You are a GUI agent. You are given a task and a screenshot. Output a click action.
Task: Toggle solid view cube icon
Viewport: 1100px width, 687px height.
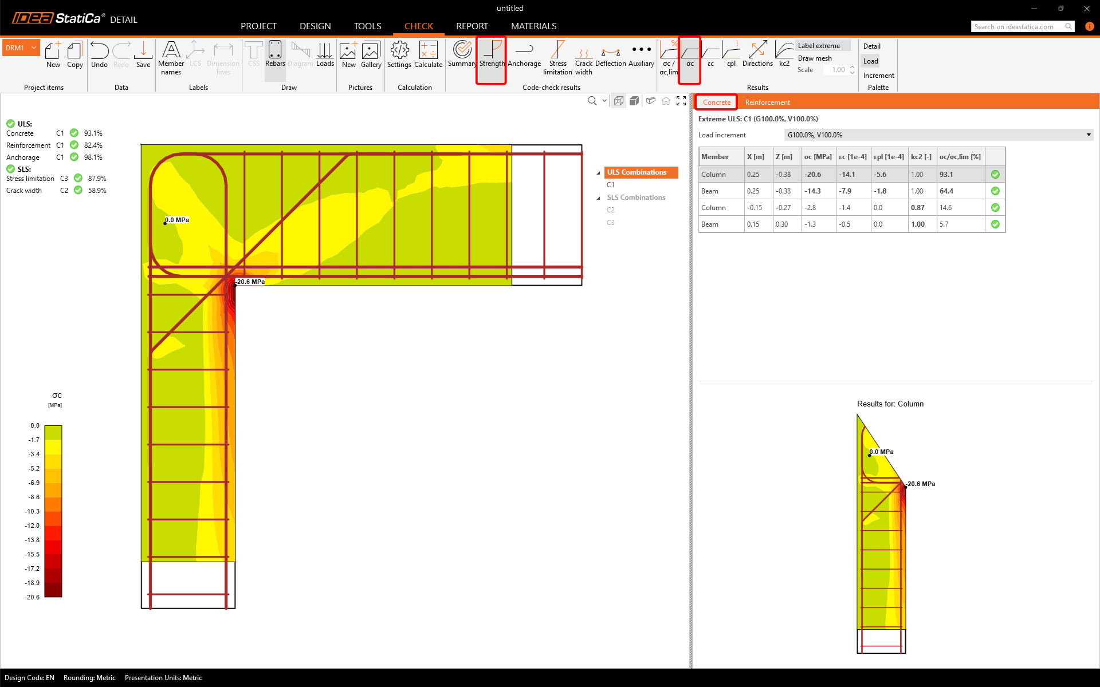click(x=634, y=101)
